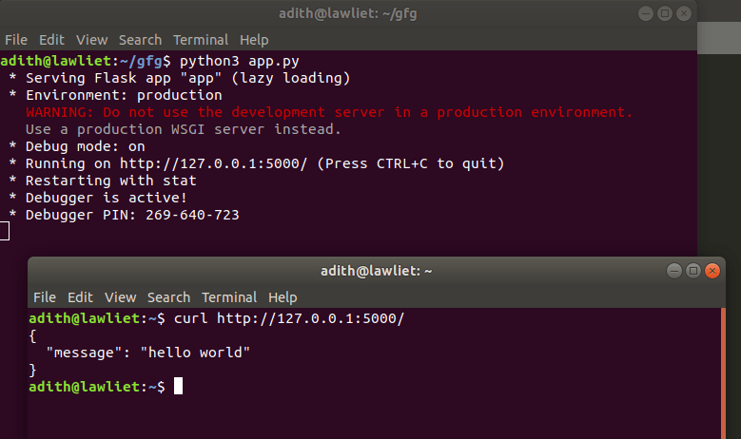Open Help menu in the curl terminal window
This screenshot has width=741, height=439.
point(283,297)
